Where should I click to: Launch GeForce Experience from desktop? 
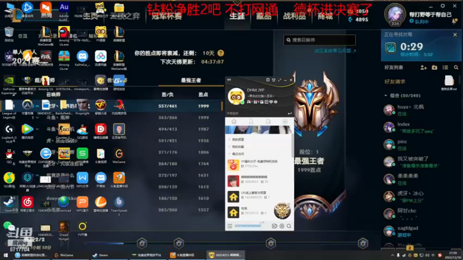click(9, 85)
